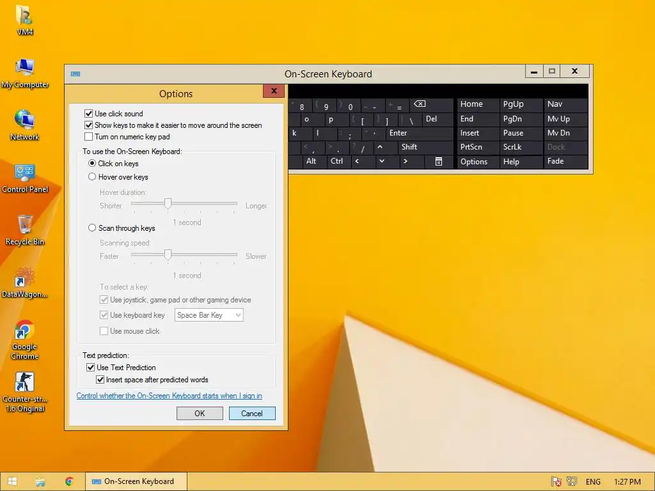
Task: Tap the Pause key
Action: (521, 133)
